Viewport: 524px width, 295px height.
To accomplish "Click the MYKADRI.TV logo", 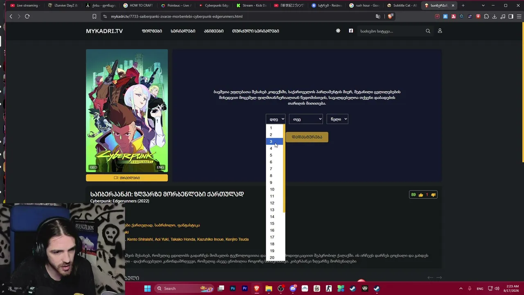I will click(104, 31).
